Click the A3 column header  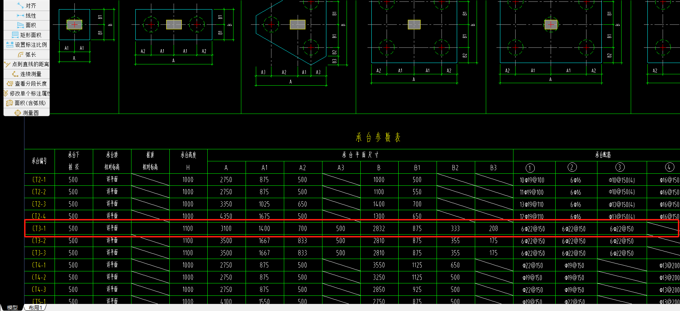[x=341, y=168]
